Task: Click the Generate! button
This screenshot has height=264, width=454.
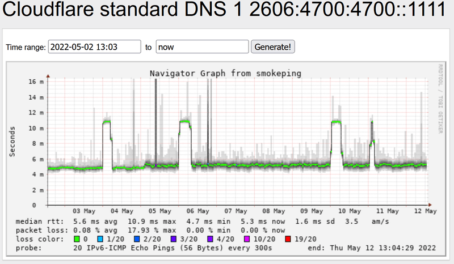Action: click(273, 47)
